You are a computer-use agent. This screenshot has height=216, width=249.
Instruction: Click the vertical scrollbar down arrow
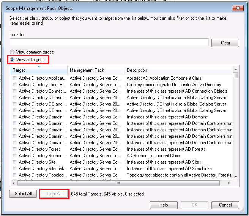coord(236,177)
